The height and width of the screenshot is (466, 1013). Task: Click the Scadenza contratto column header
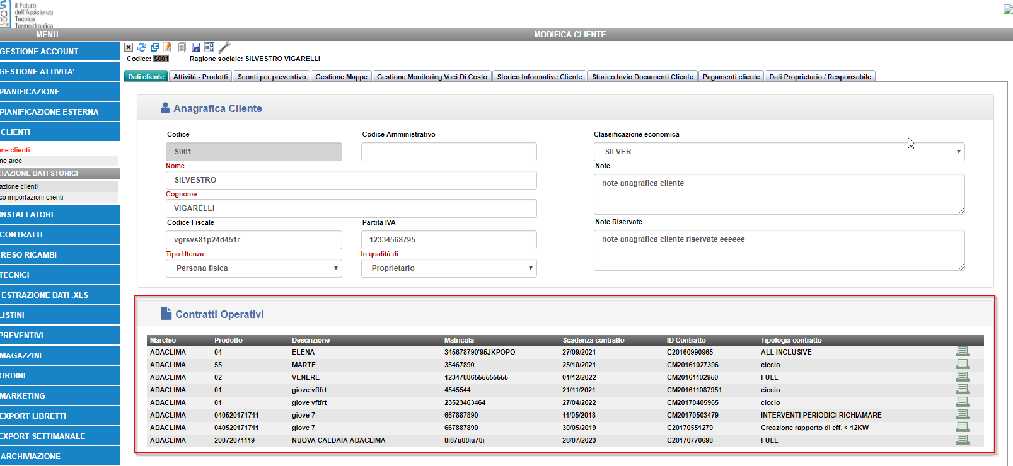[x=593, y=340]
